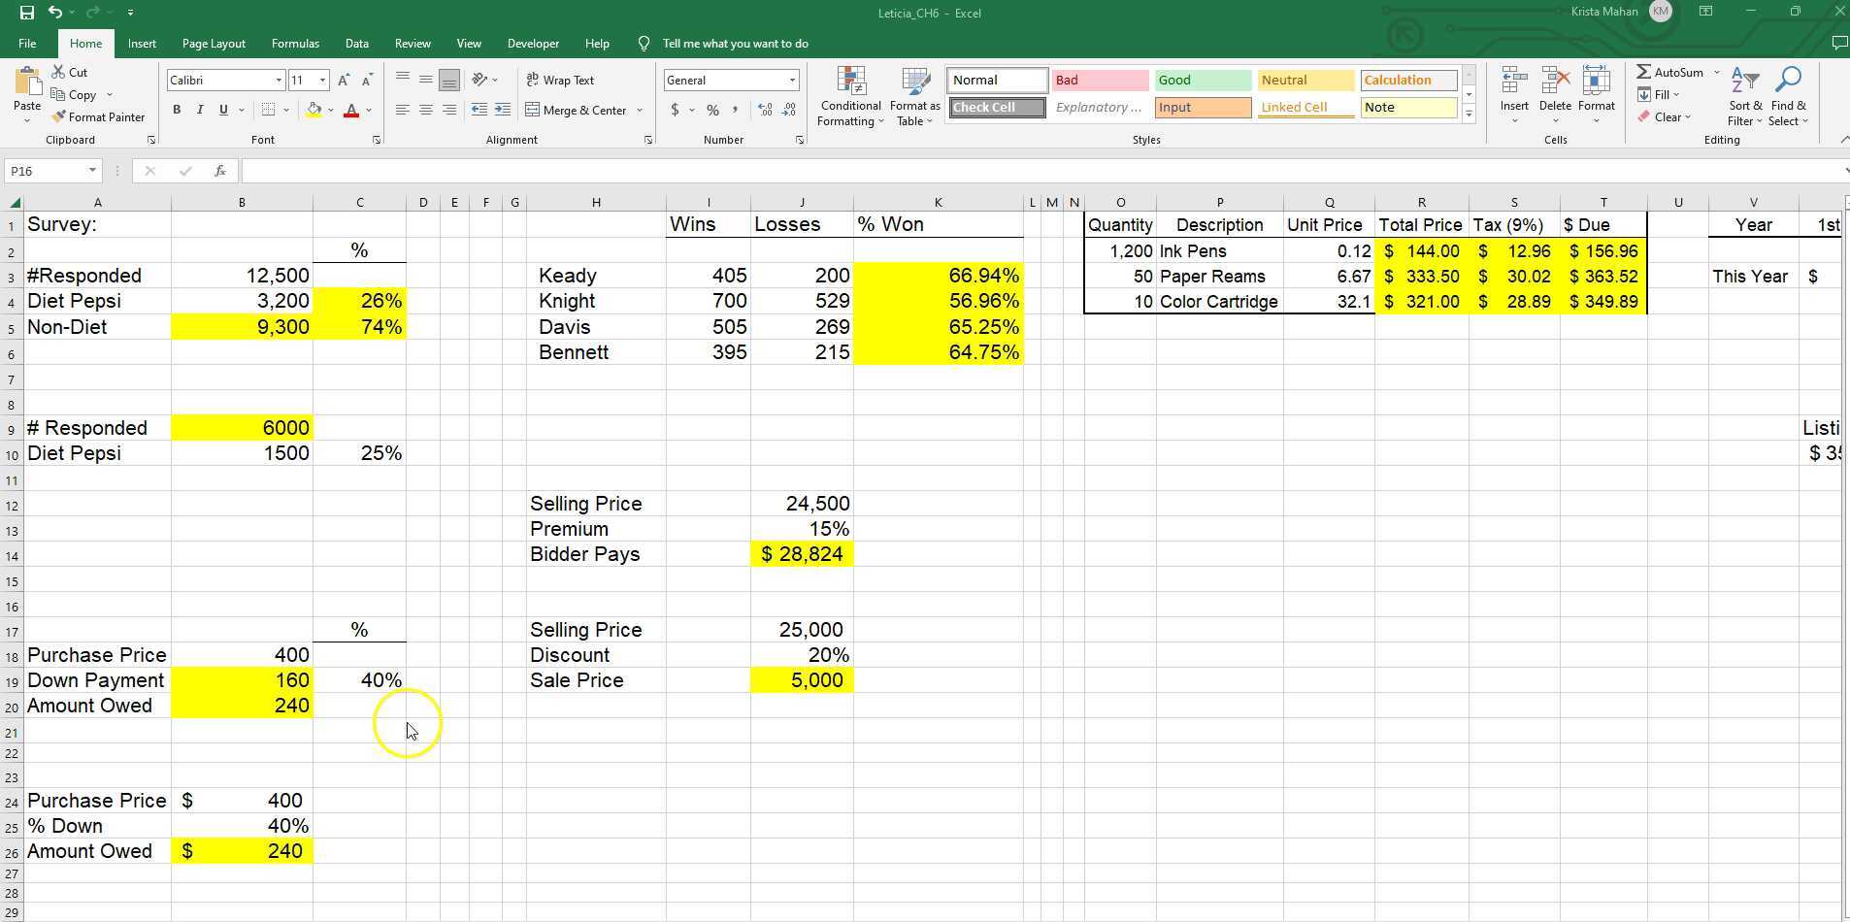
Task: Open the font size dropdown
Action: (x=320, y=80)
